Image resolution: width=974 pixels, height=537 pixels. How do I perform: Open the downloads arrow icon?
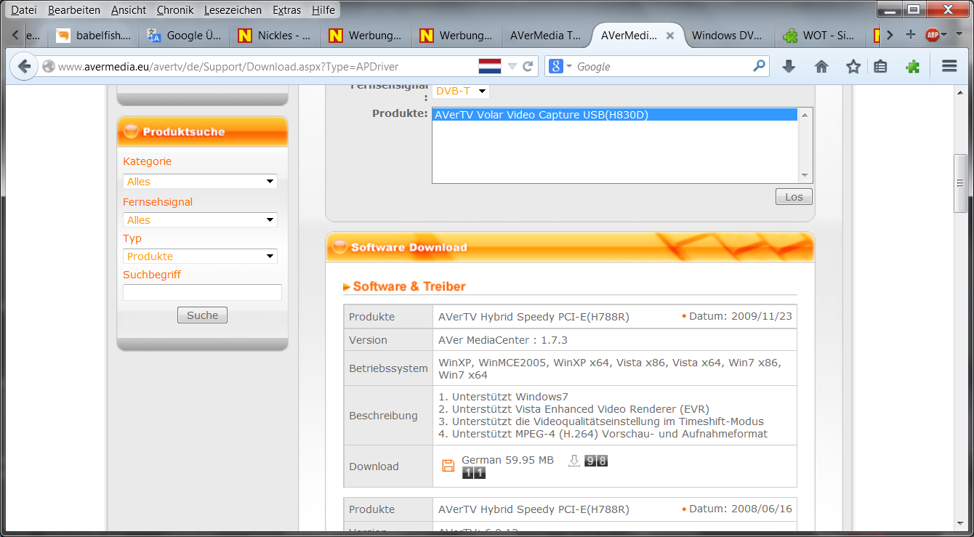click(789, 67)
